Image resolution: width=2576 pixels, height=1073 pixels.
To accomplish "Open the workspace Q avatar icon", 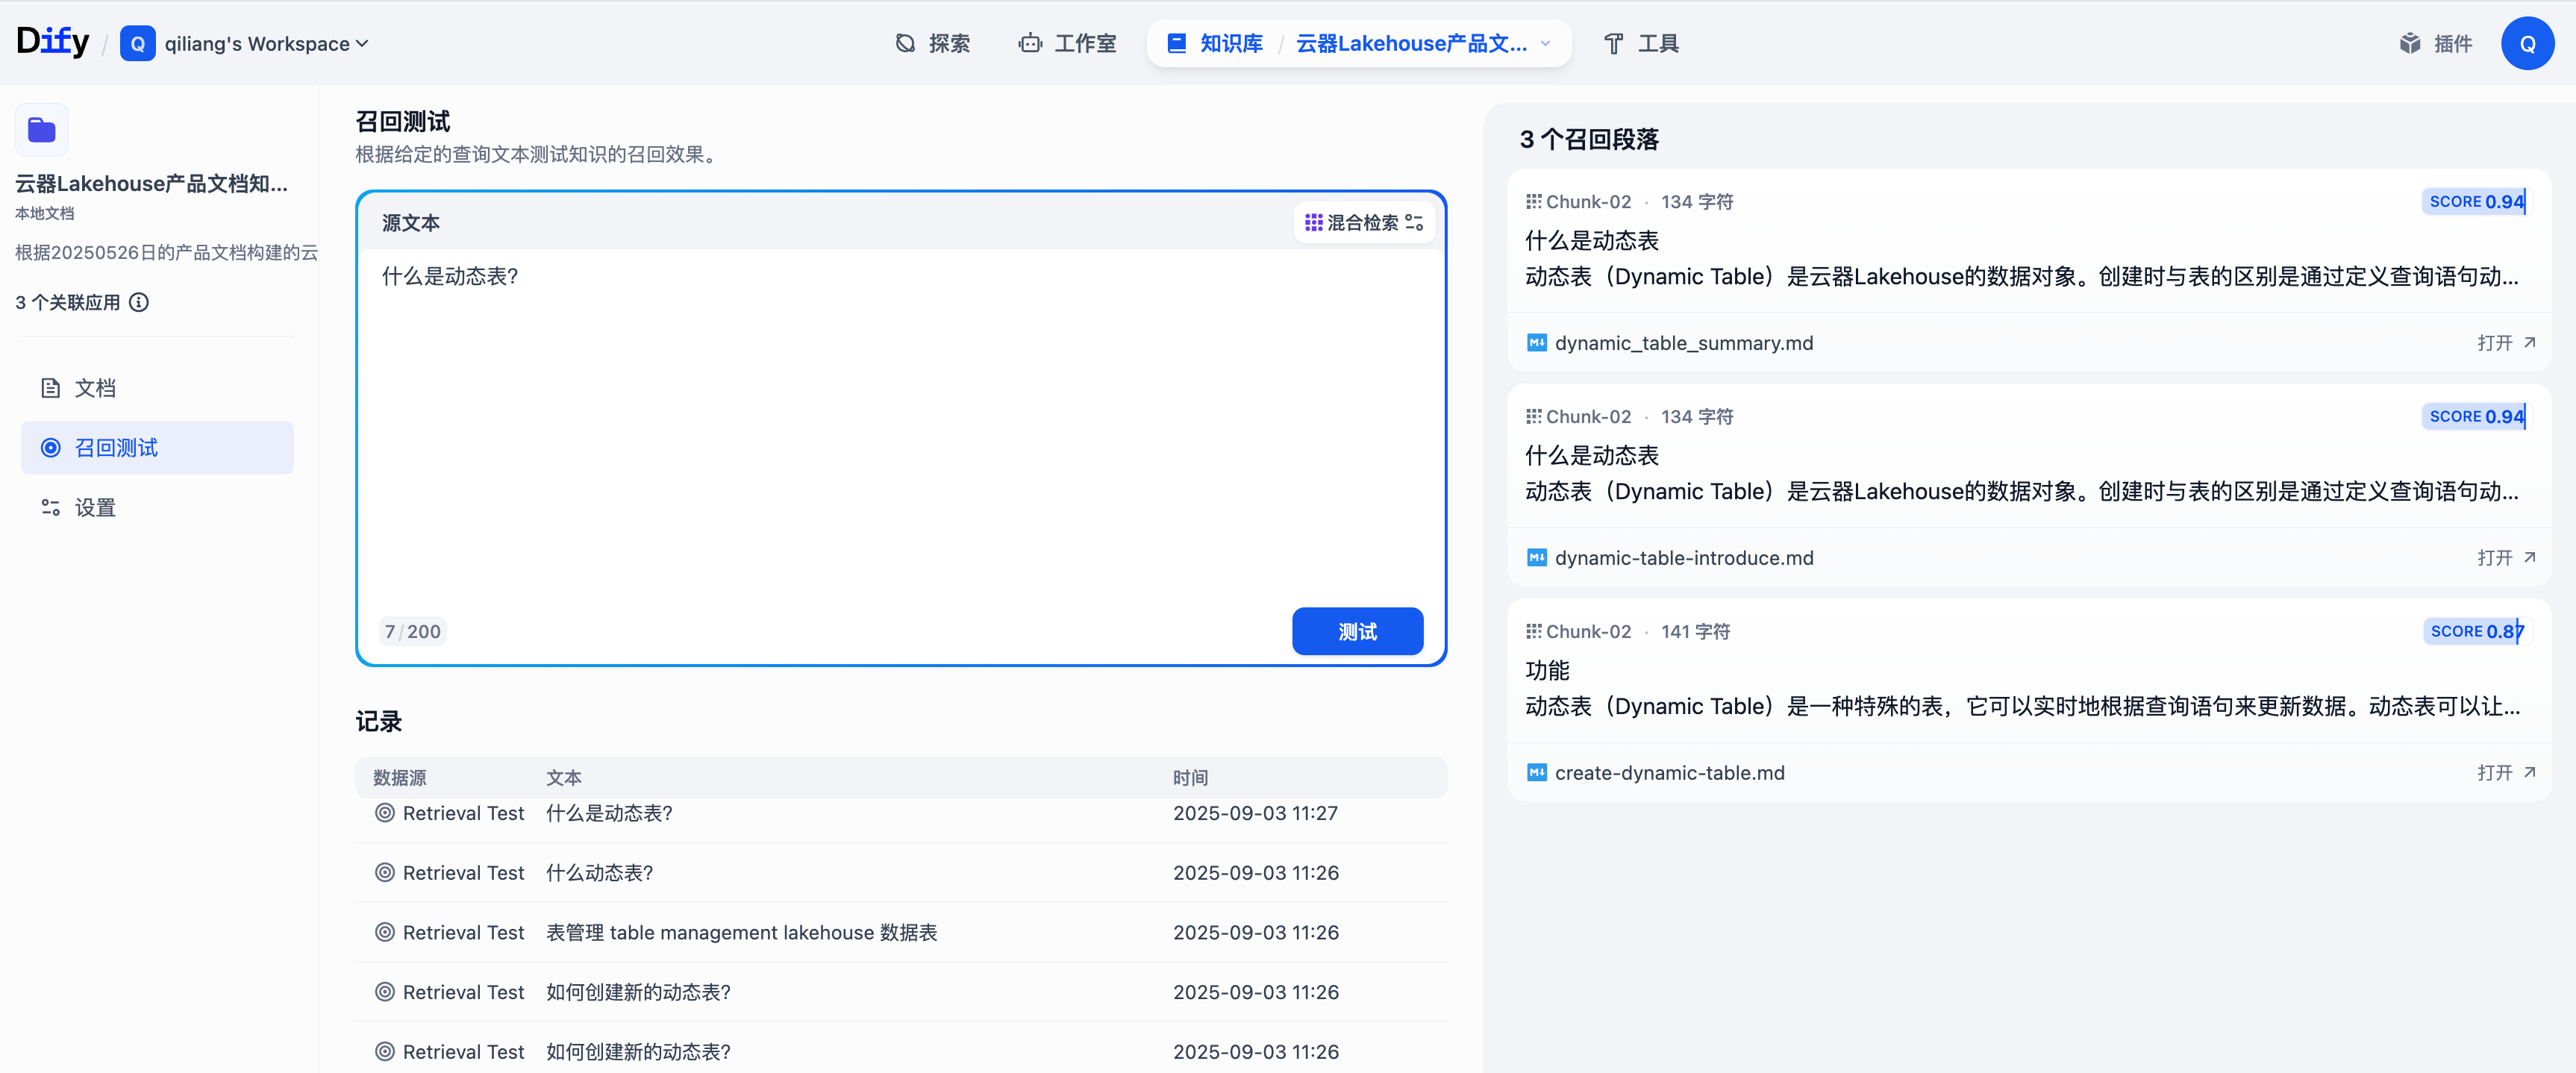I will pyautogui.click(x=137, y=44).
